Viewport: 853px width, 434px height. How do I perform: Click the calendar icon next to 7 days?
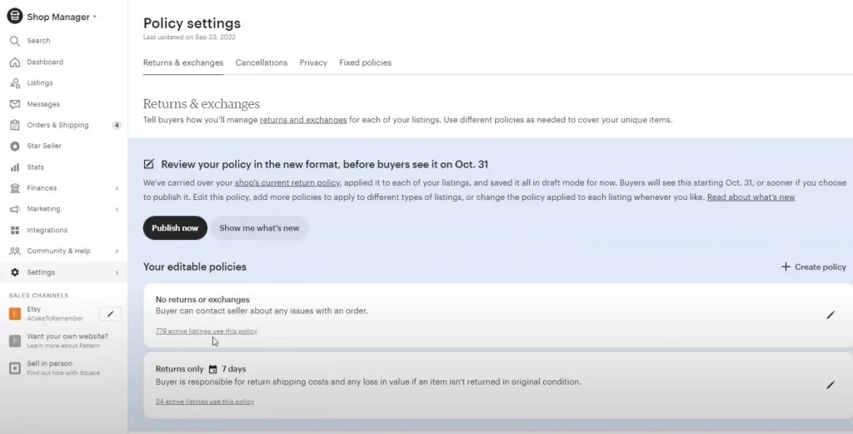click(212, 369)
